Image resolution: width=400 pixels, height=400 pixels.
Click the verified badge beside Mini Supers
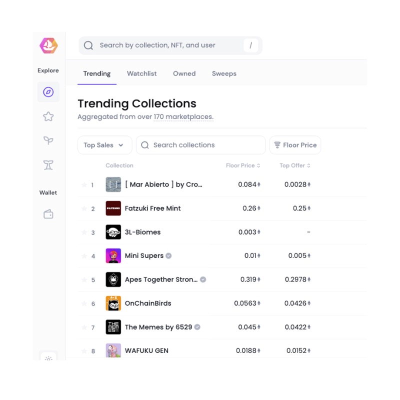[168, 255]
